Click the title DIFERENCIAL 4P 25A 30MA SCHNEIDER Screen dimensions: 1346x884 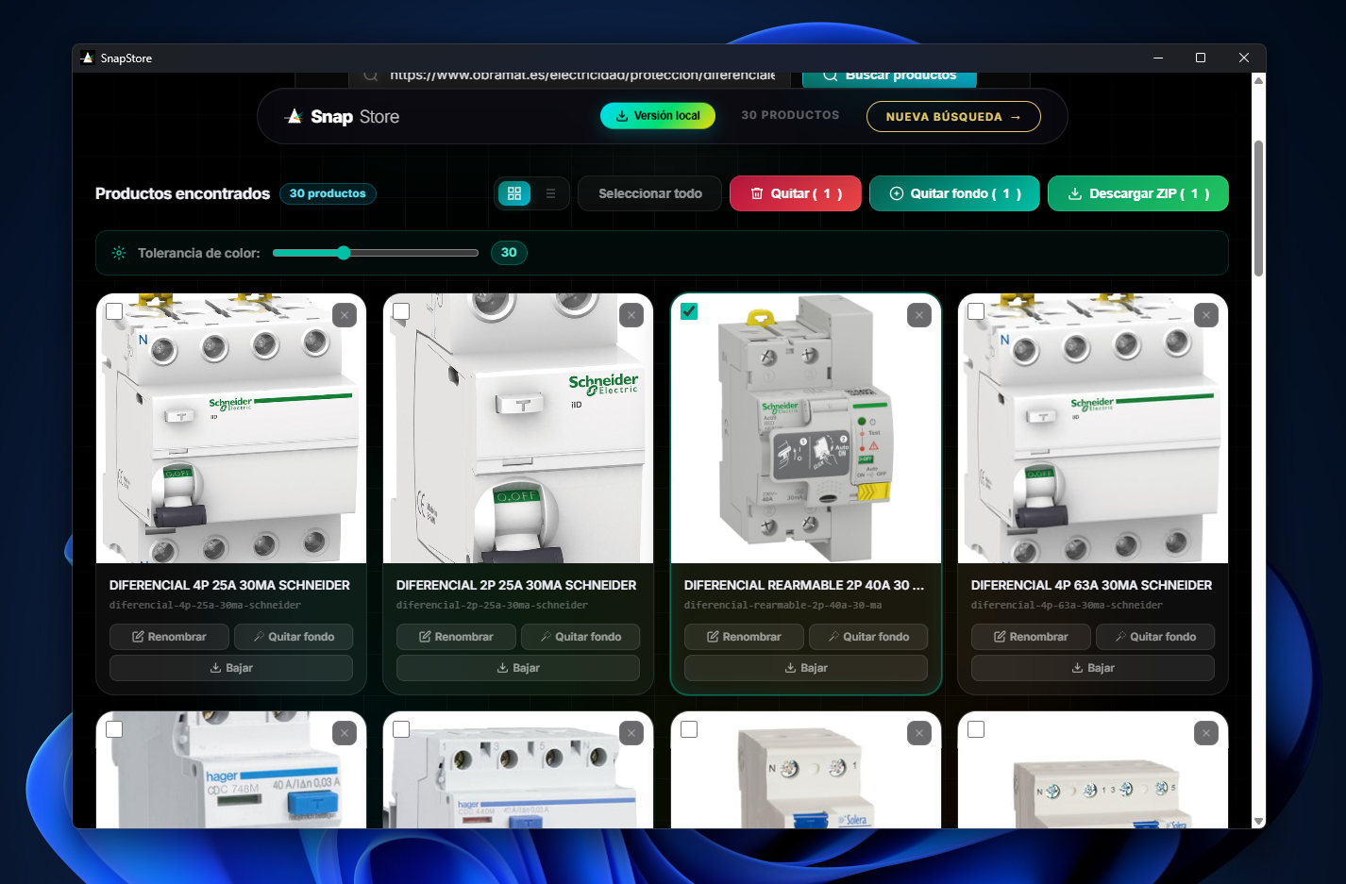[229, 585]
